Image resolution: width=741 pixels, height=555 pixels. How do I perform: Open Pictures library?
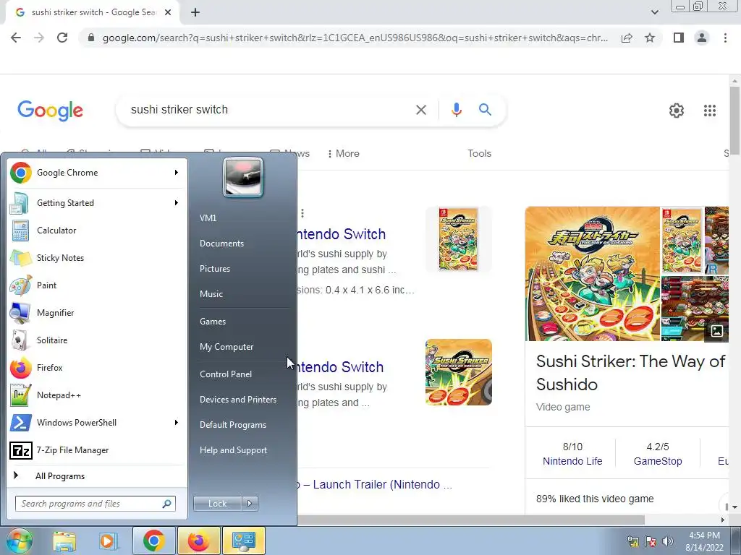215,269
